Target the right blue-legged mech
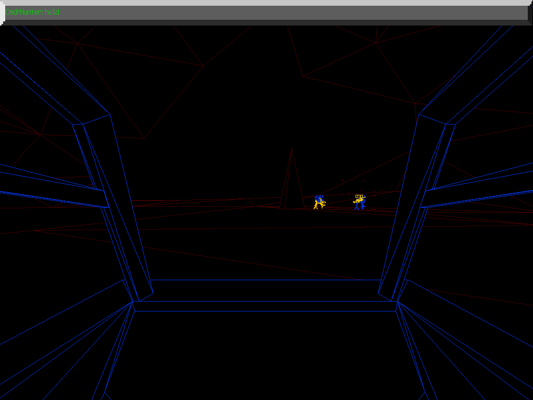 tap(359, 202)
